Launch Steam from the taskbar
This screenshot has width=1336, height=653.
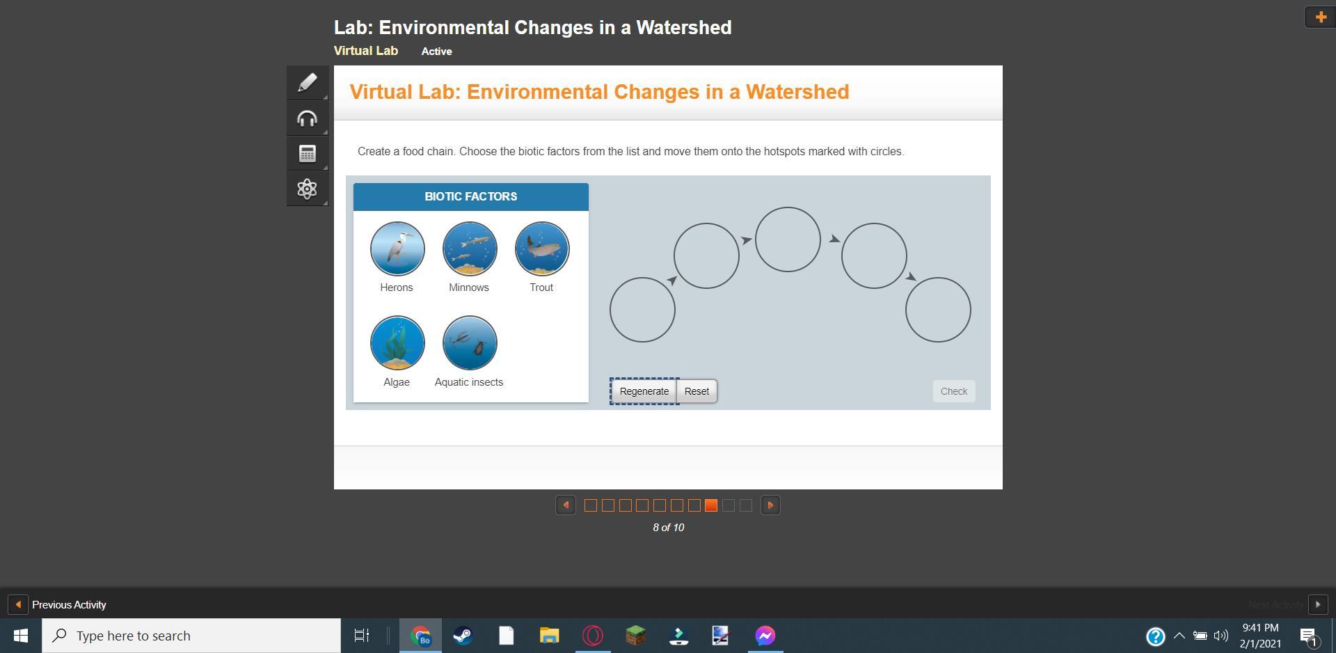click(463, 636)
